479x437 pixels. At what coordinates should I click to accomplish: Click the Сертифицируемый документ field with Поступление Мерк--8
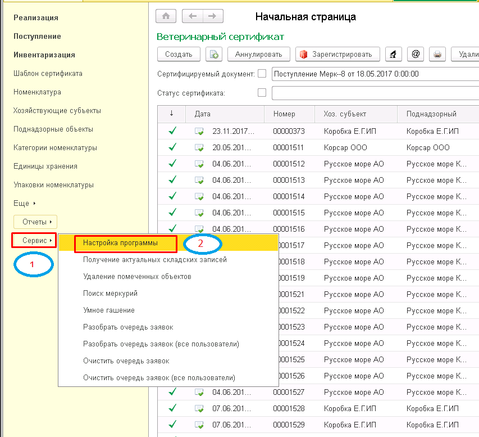375,74
